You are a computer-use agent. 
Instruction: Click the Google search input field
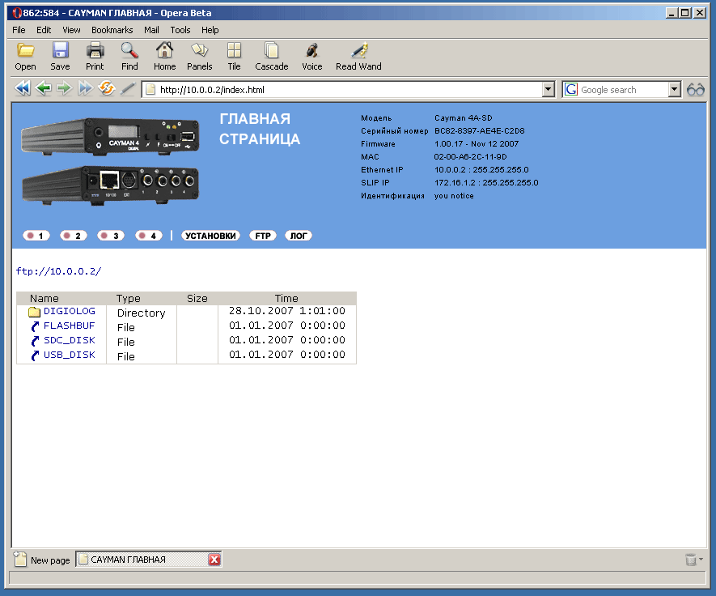click(624, 90)
